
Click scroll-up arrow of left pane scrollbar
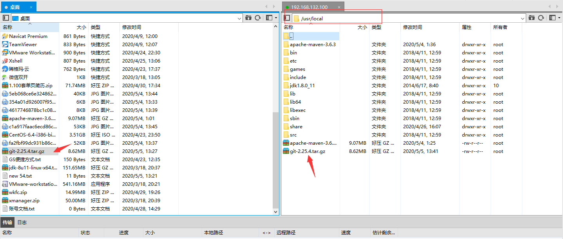pos(276,26)
